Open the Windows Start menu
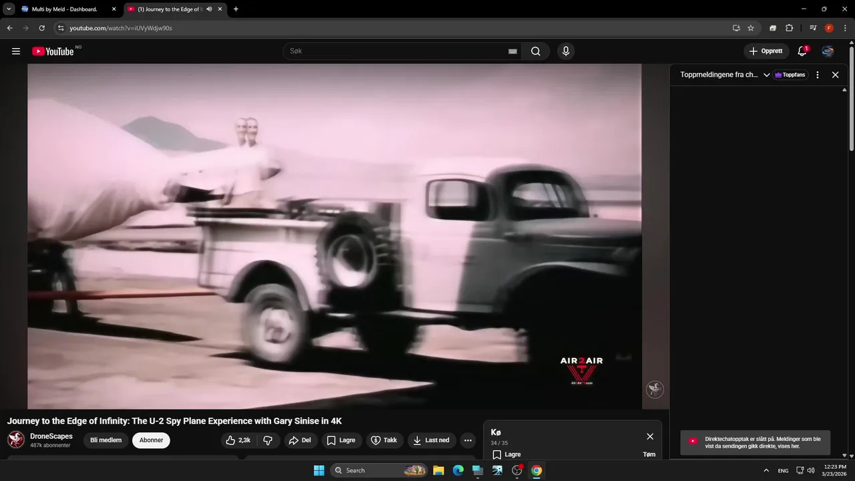This screenshot has height=481, width=855. tap(319, 470)
